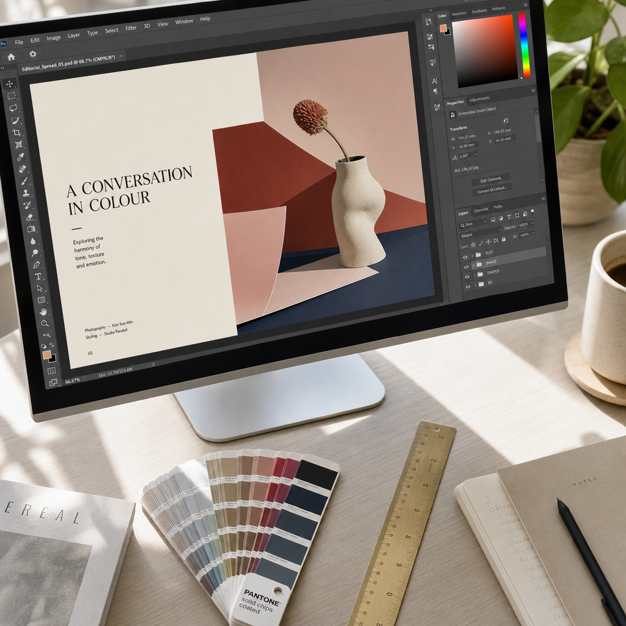Select the Lasso tool

pos(13,108)
